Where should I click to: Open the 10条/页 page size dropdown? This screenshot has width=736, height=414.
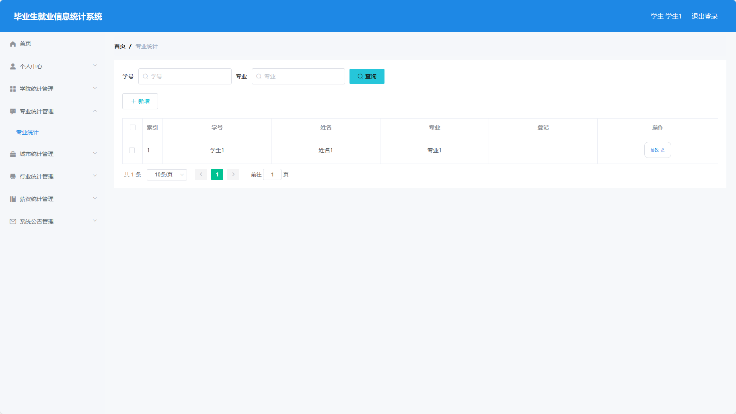coord(167,174)
